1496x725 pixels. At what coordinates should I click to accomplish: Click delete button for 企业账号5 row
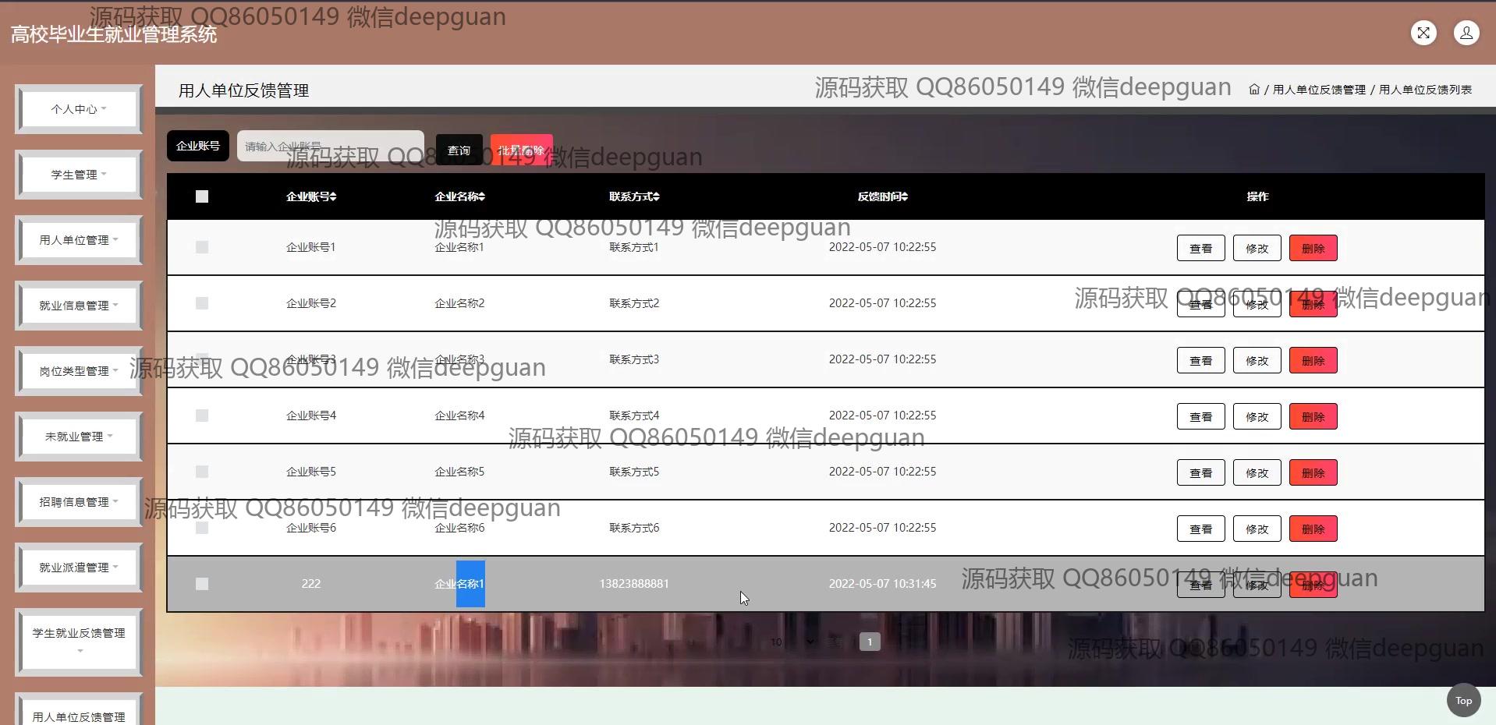pos(1313,473)
